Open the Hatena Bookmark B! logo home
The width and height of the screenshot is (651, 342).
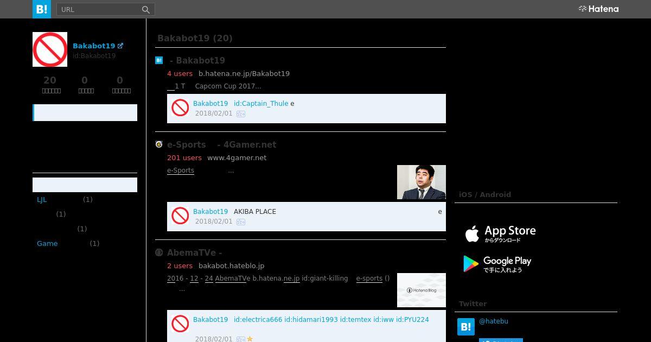[x=42, y=9]
